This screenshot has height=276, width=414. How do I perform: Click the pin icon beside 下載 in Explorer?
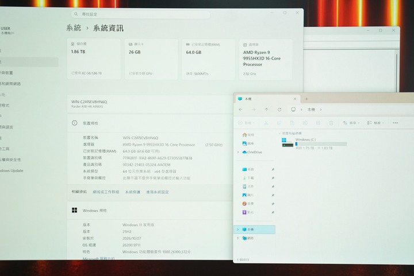click(x=273, y=178)
